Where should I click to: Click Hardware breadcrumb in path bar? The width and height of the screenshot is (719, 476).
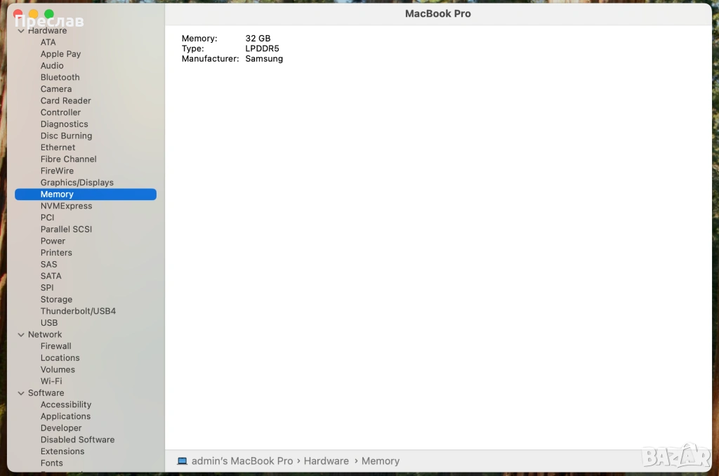click(326, 461)
